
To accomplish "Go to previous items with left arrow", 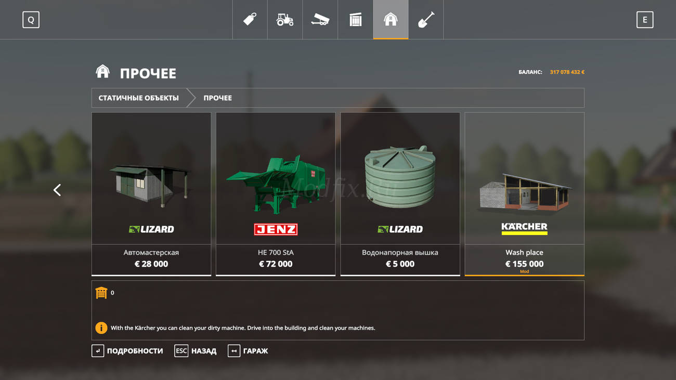I will pos(57,190).
